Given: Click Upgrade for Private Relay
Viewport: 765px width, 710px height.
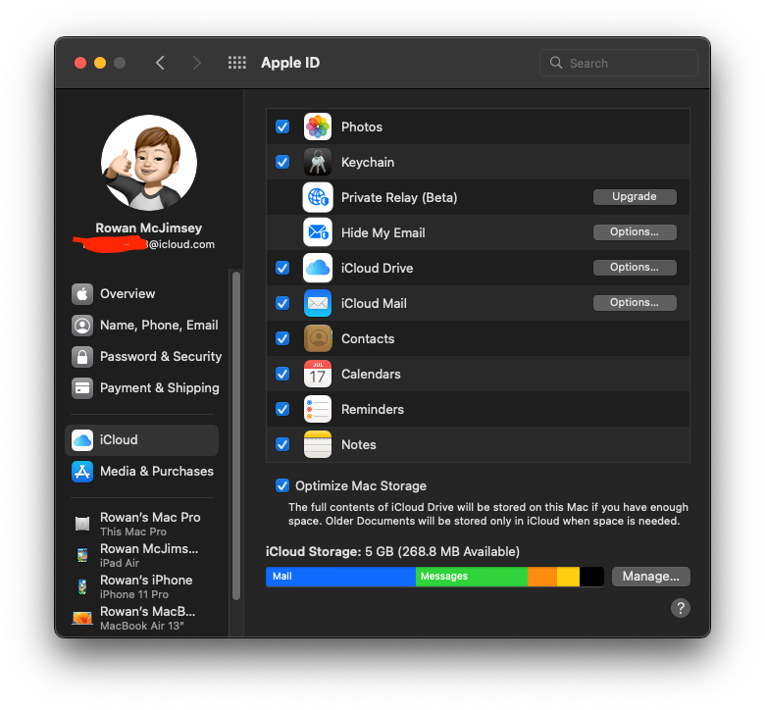Looking at the screenshot, I should (x=635, y=197).
